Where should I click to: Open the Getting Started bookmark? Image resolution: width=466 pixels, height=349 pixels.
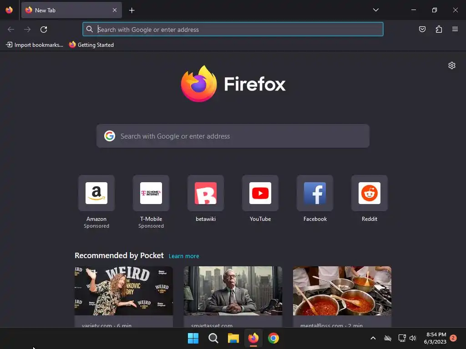pos(91,45)
